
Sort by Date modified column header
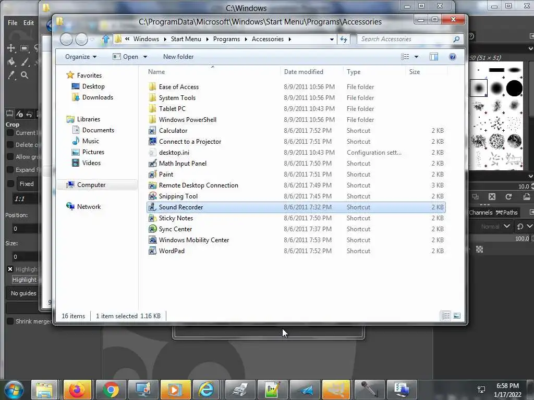(304, 72)
